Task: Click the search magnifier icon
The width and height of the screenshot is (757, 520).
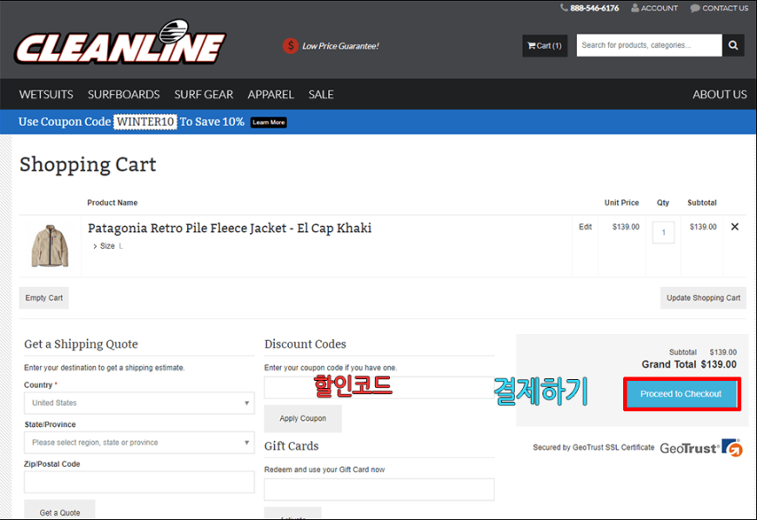Action: pos(733,45)
